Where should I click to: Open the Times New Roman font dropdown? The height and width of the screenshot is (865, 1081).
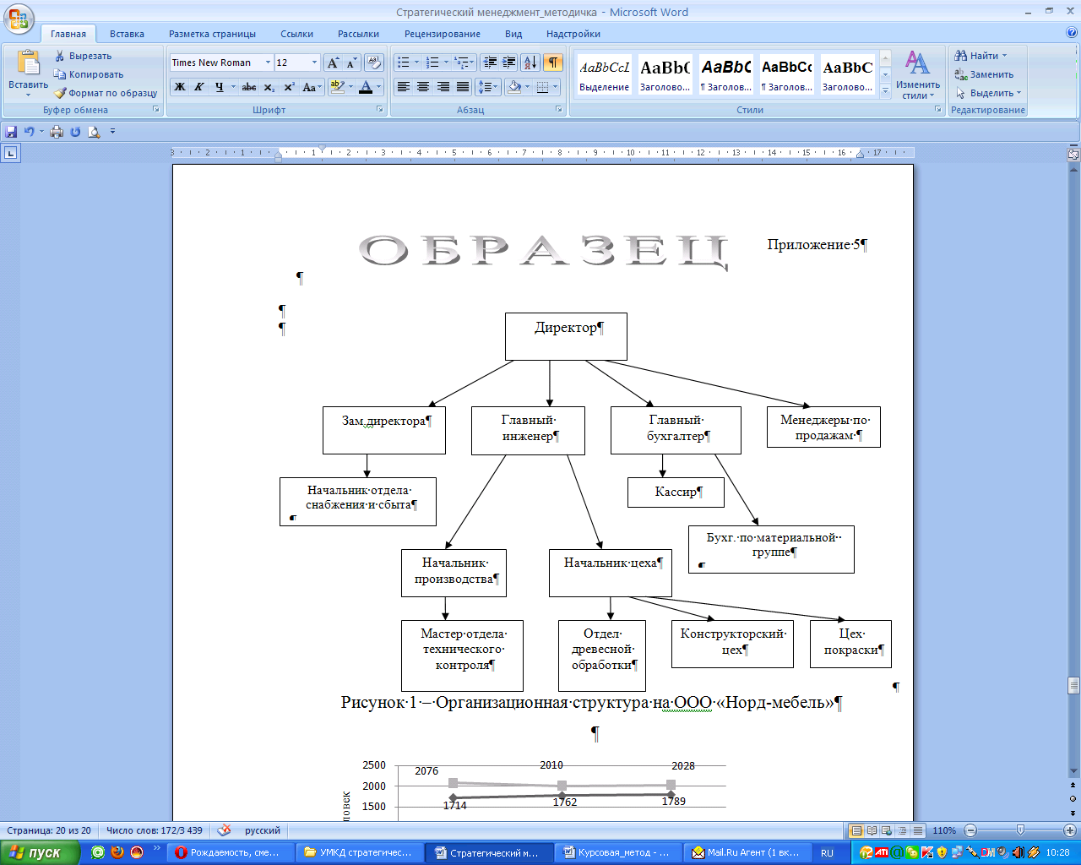pos(269,63)
